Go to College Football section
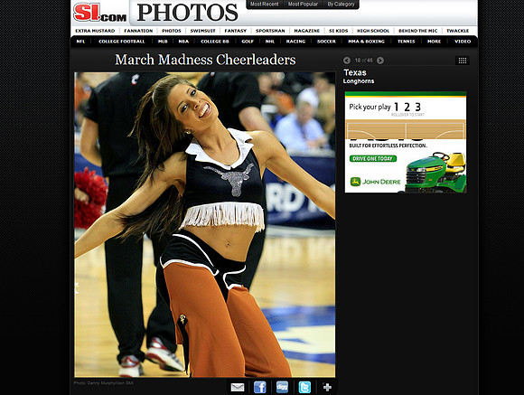The width and height of the screenshot is (524, 395). tap(122, 42)
